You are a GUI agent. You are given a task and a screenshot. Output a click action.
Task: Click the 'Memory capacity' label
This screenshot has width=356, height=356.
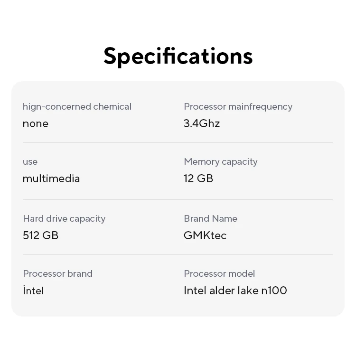(x=221, y=162)
